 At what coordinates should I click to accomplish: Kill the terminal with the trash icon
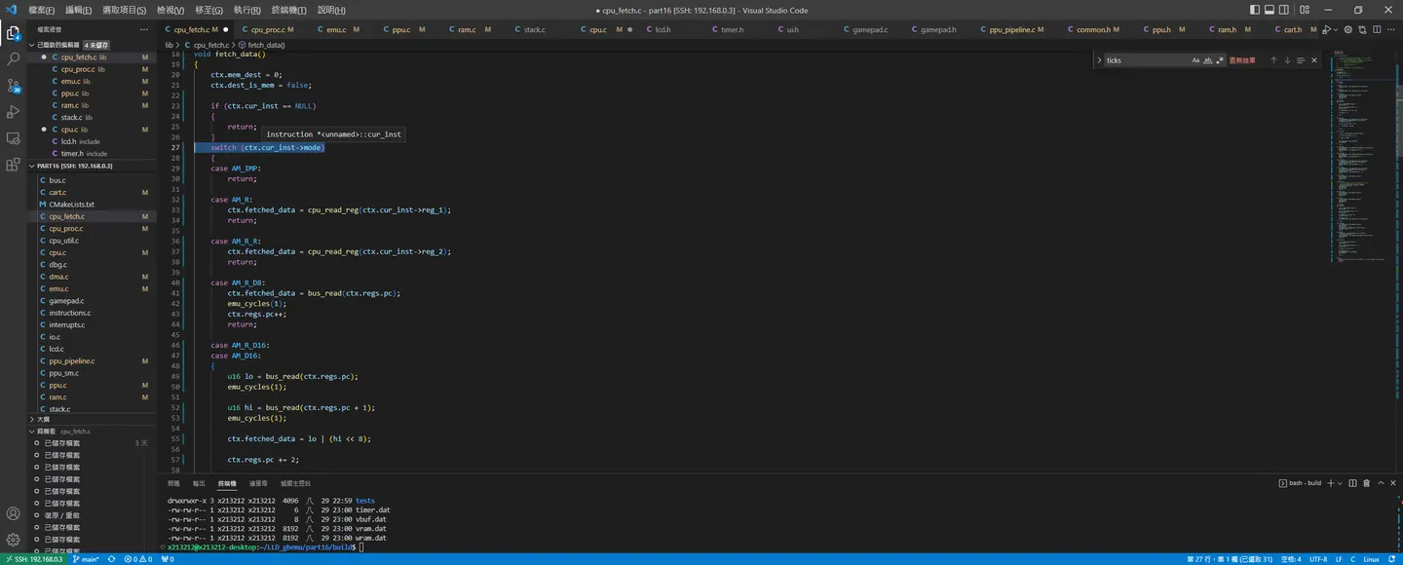(1366, 483)
